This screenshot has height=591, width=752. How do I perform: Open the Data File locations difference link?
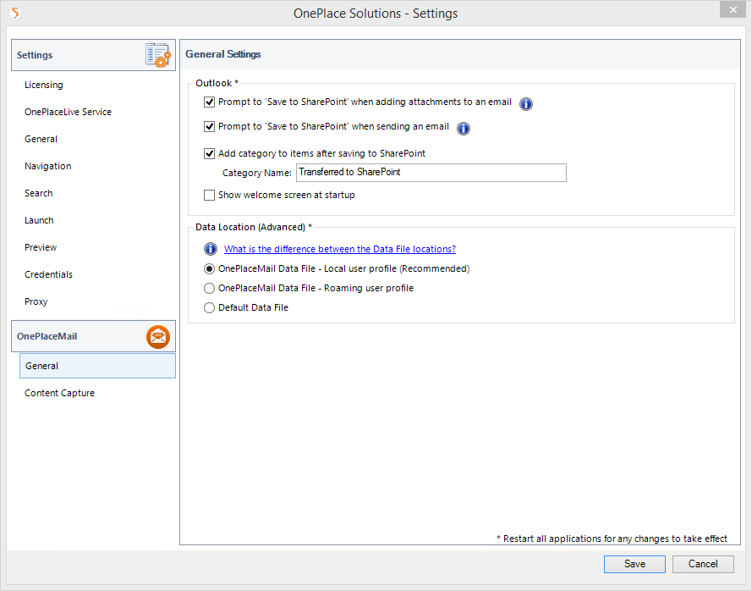tap(340, 249)
